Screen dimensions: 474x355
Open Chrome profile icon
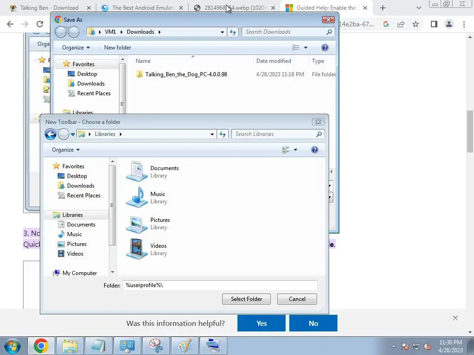point(449,24)
